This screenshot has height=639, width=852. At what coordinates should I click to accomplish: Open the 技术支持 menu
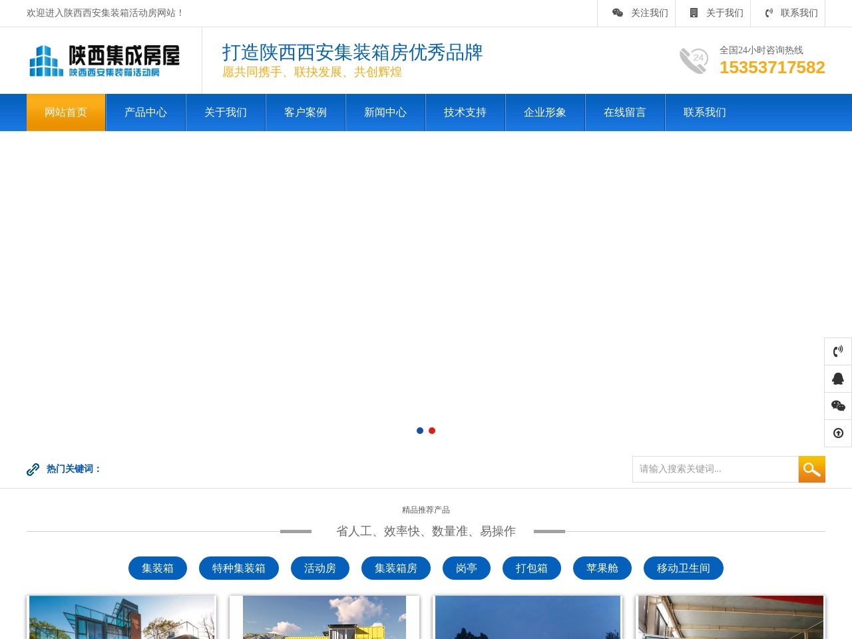pyautogui.click(x=465, y=112)
